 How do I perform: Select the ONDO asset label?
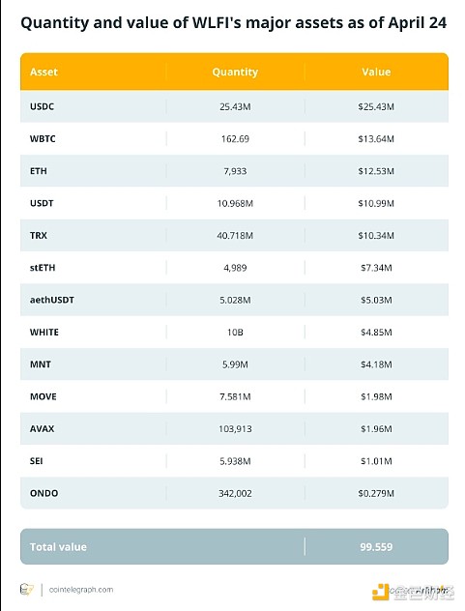click(x=44, y=493)
